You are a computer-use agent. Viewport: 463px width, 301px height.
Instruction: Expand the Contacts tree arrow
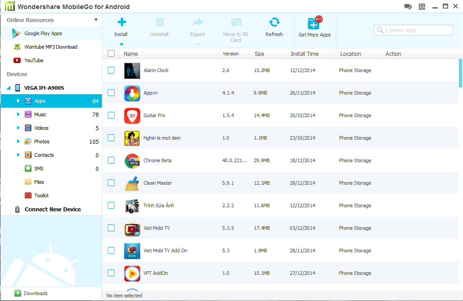tap(18, 155)
